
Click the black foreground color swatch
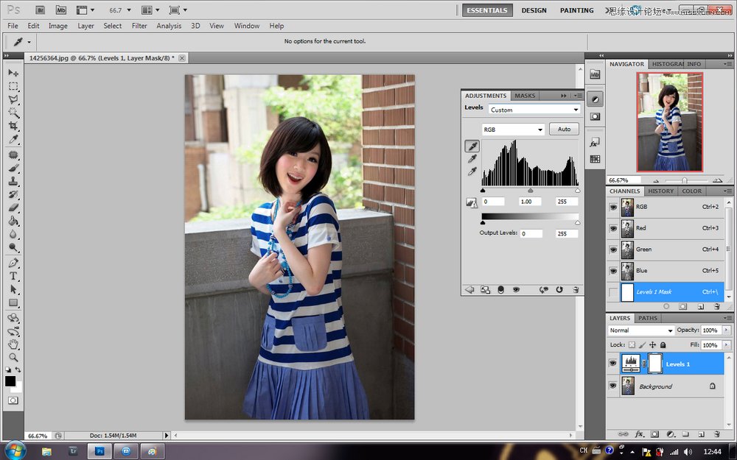click(x=10, y=381)
